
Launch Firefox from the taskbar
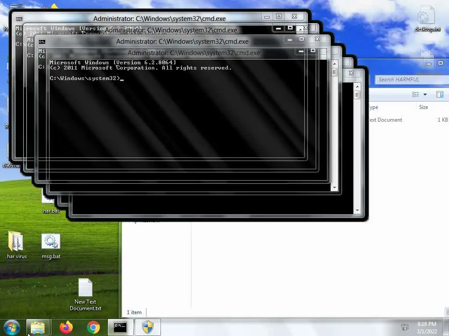pyautogui.click(x=66, y=327)
